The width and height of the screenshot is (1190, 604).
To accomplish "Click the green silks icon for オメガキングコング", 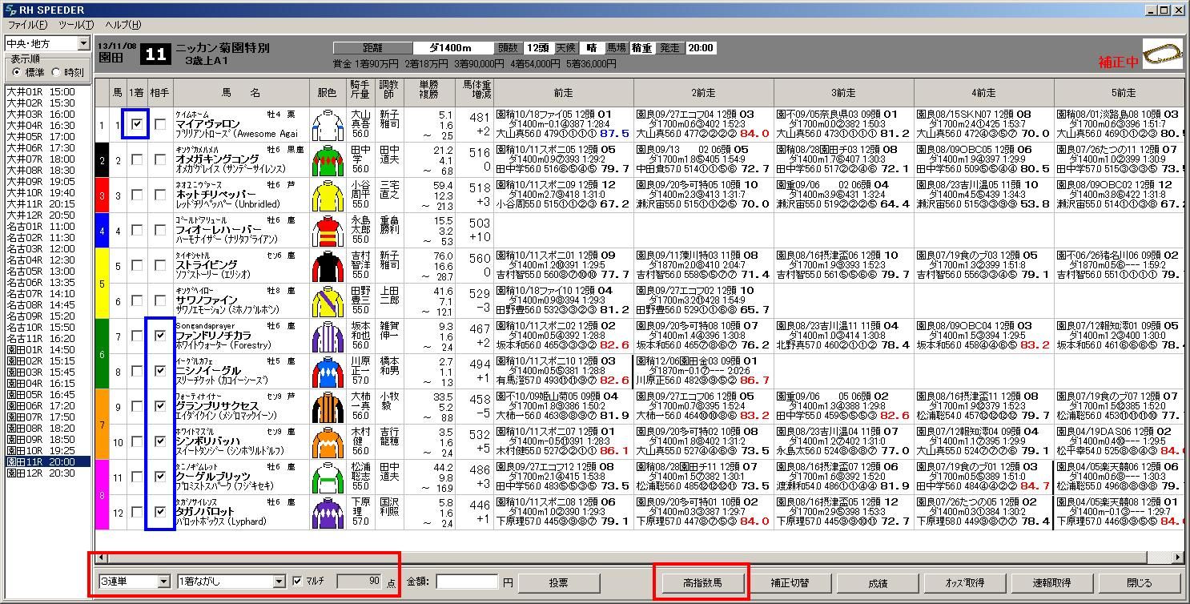I will [x=328, y=160].
